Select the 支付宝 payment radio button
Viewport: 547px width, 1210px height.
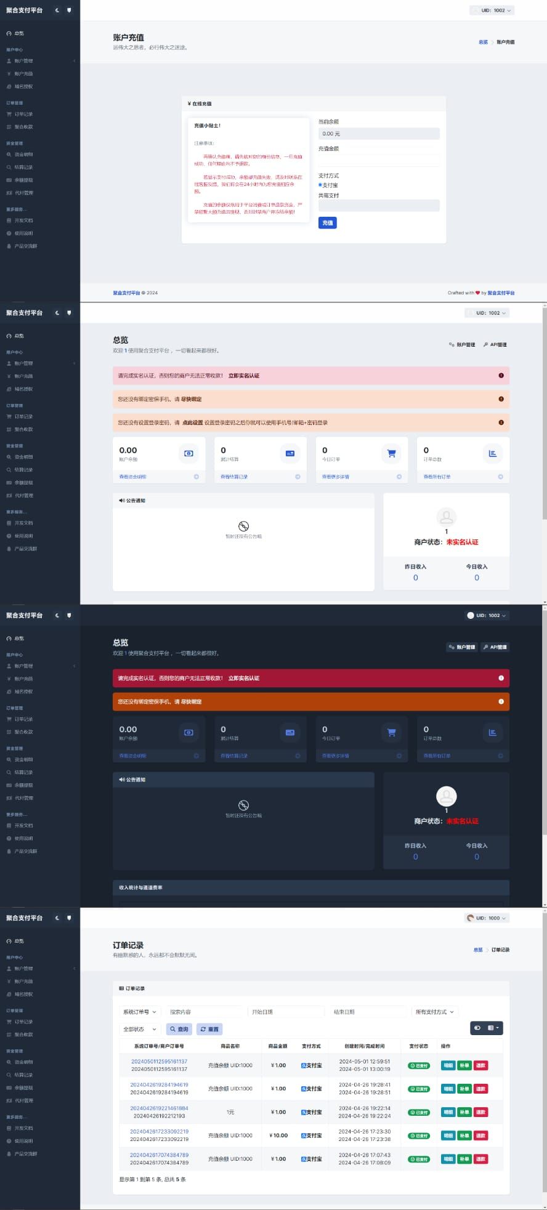(x=320, y=185)
